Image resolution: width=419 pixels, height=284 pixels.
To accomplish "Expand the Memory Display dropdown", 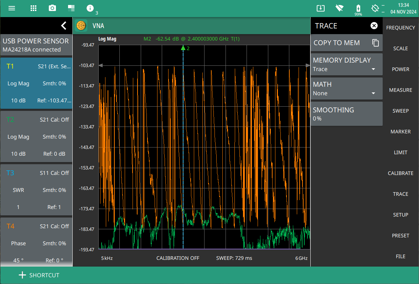I will tap(346, 64).
